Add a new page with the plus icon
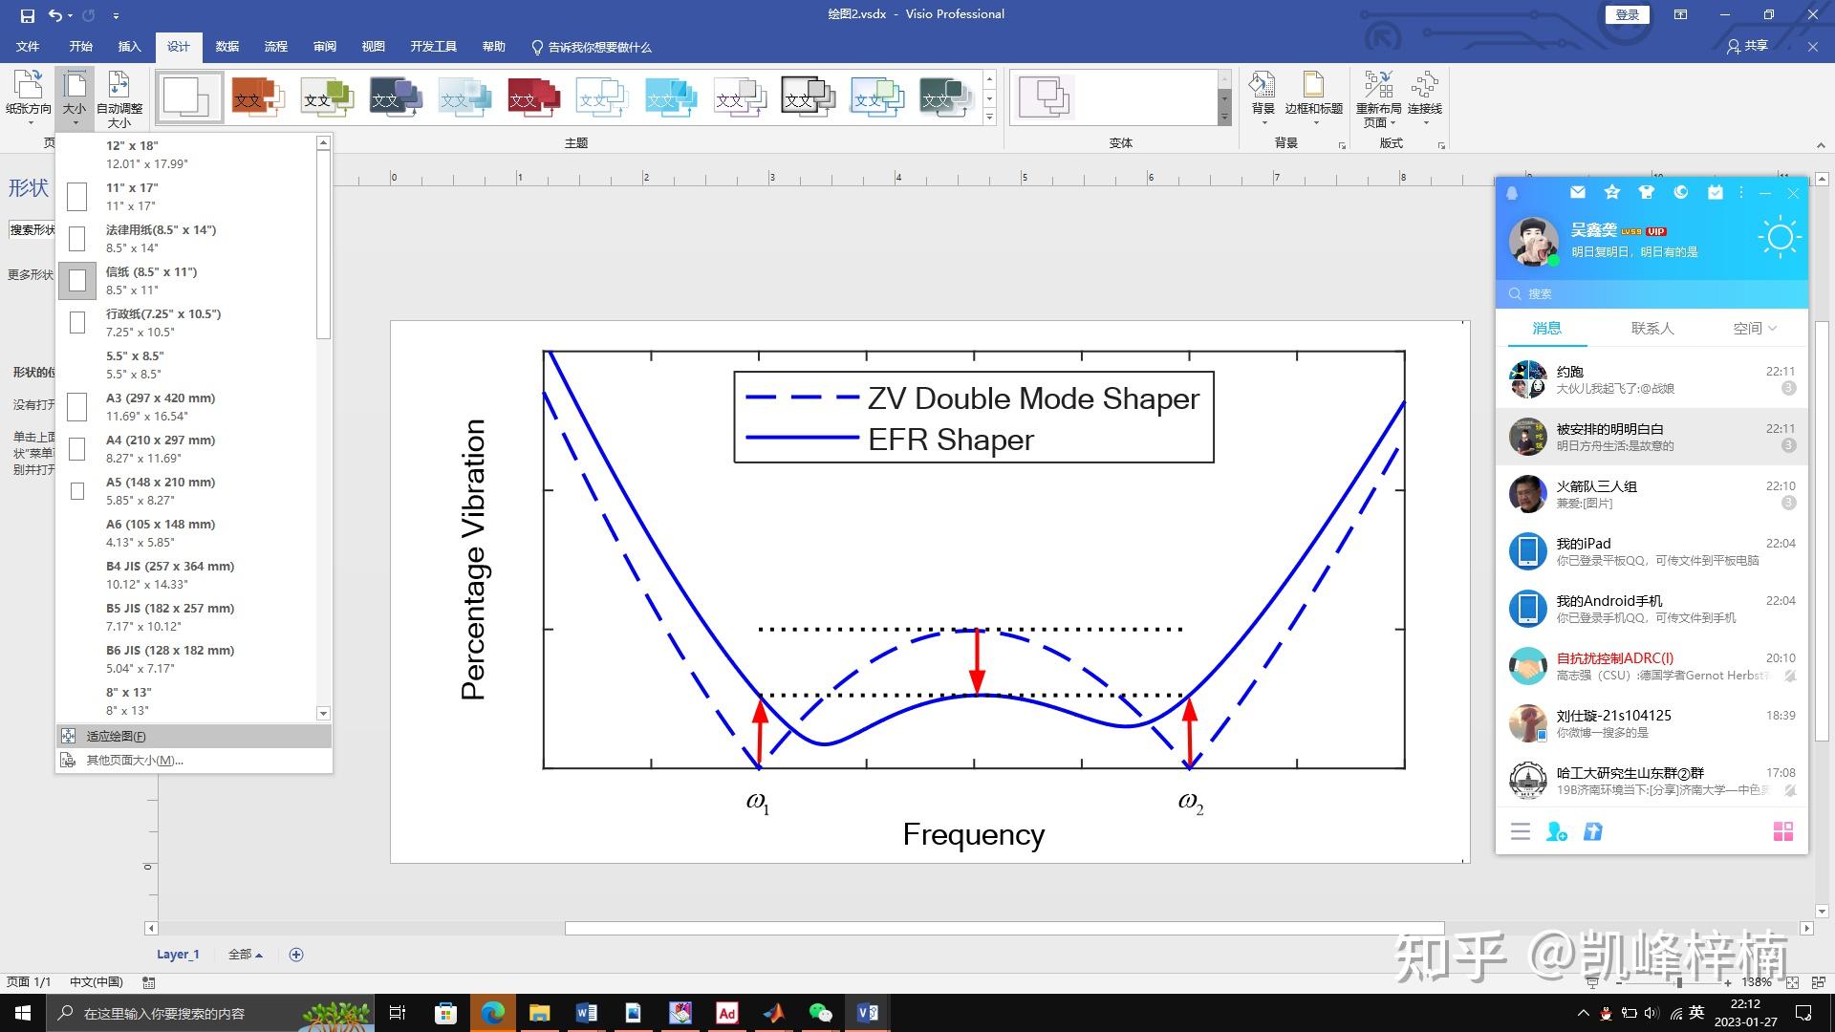This screenshot has height=1032, width=1835. click(296, 954)
